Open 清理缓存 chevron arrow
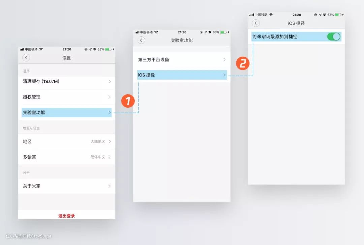Image resolution: width=364 pixels, height=245 pixels. [x=109, y=81]
